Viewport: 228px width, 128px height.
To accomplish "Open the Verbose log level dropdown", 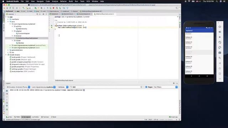I will tap(63, 87).
